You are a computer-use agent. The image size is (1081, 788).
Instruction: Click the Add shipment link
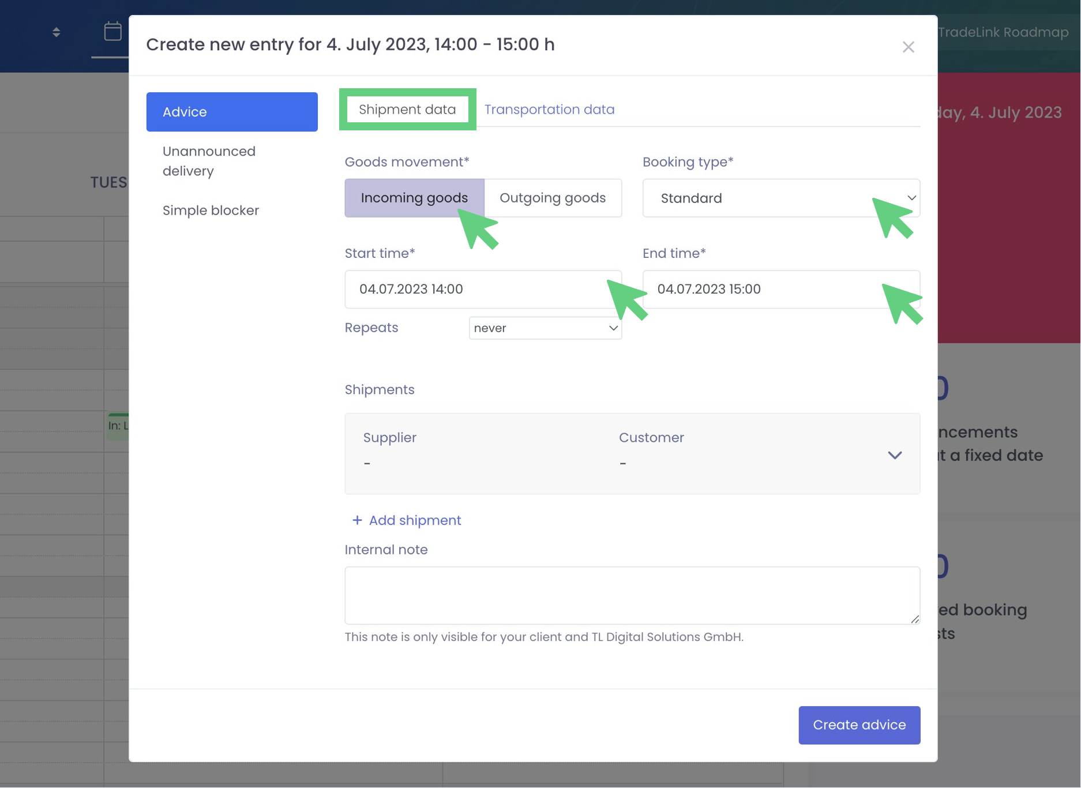coord(415,520)
